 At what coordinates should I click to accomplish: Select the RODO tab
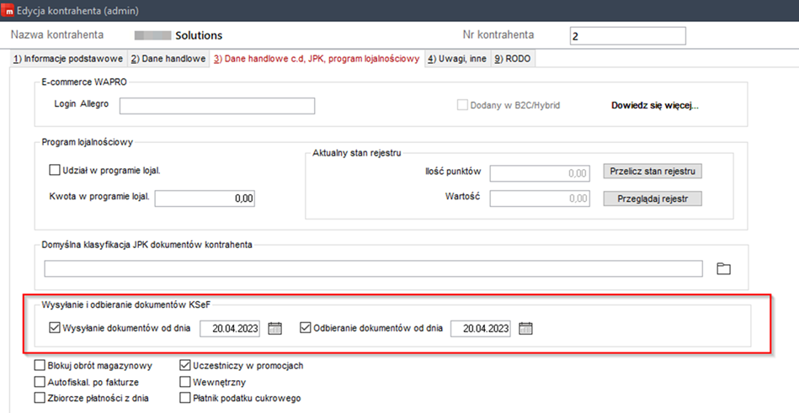(512, 59)
